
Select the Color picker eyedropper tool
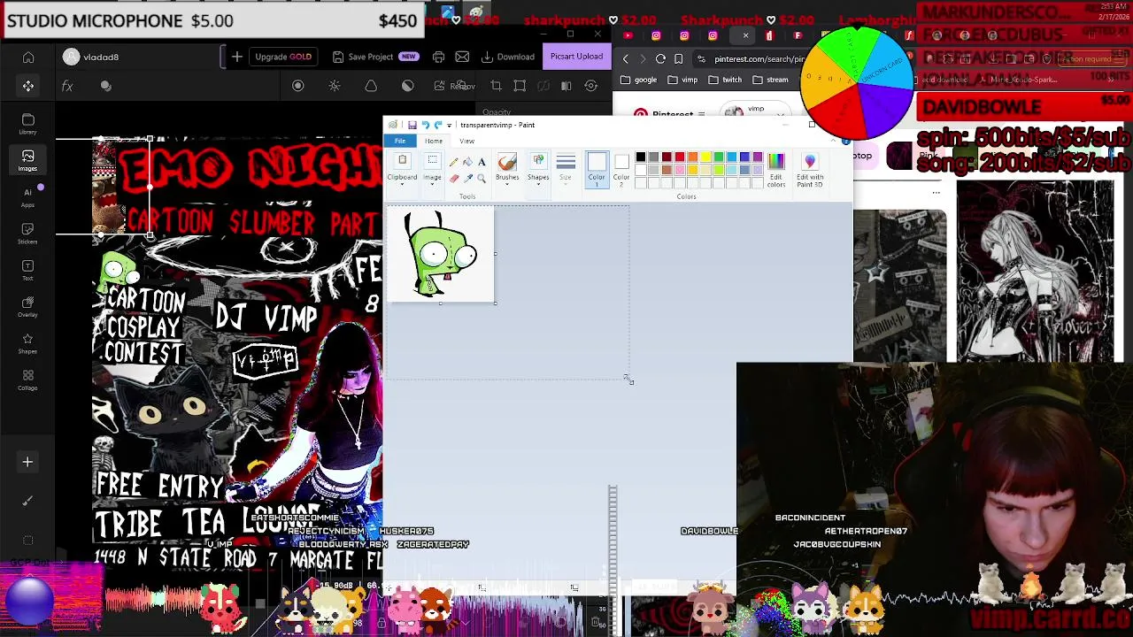click(467, 178)
